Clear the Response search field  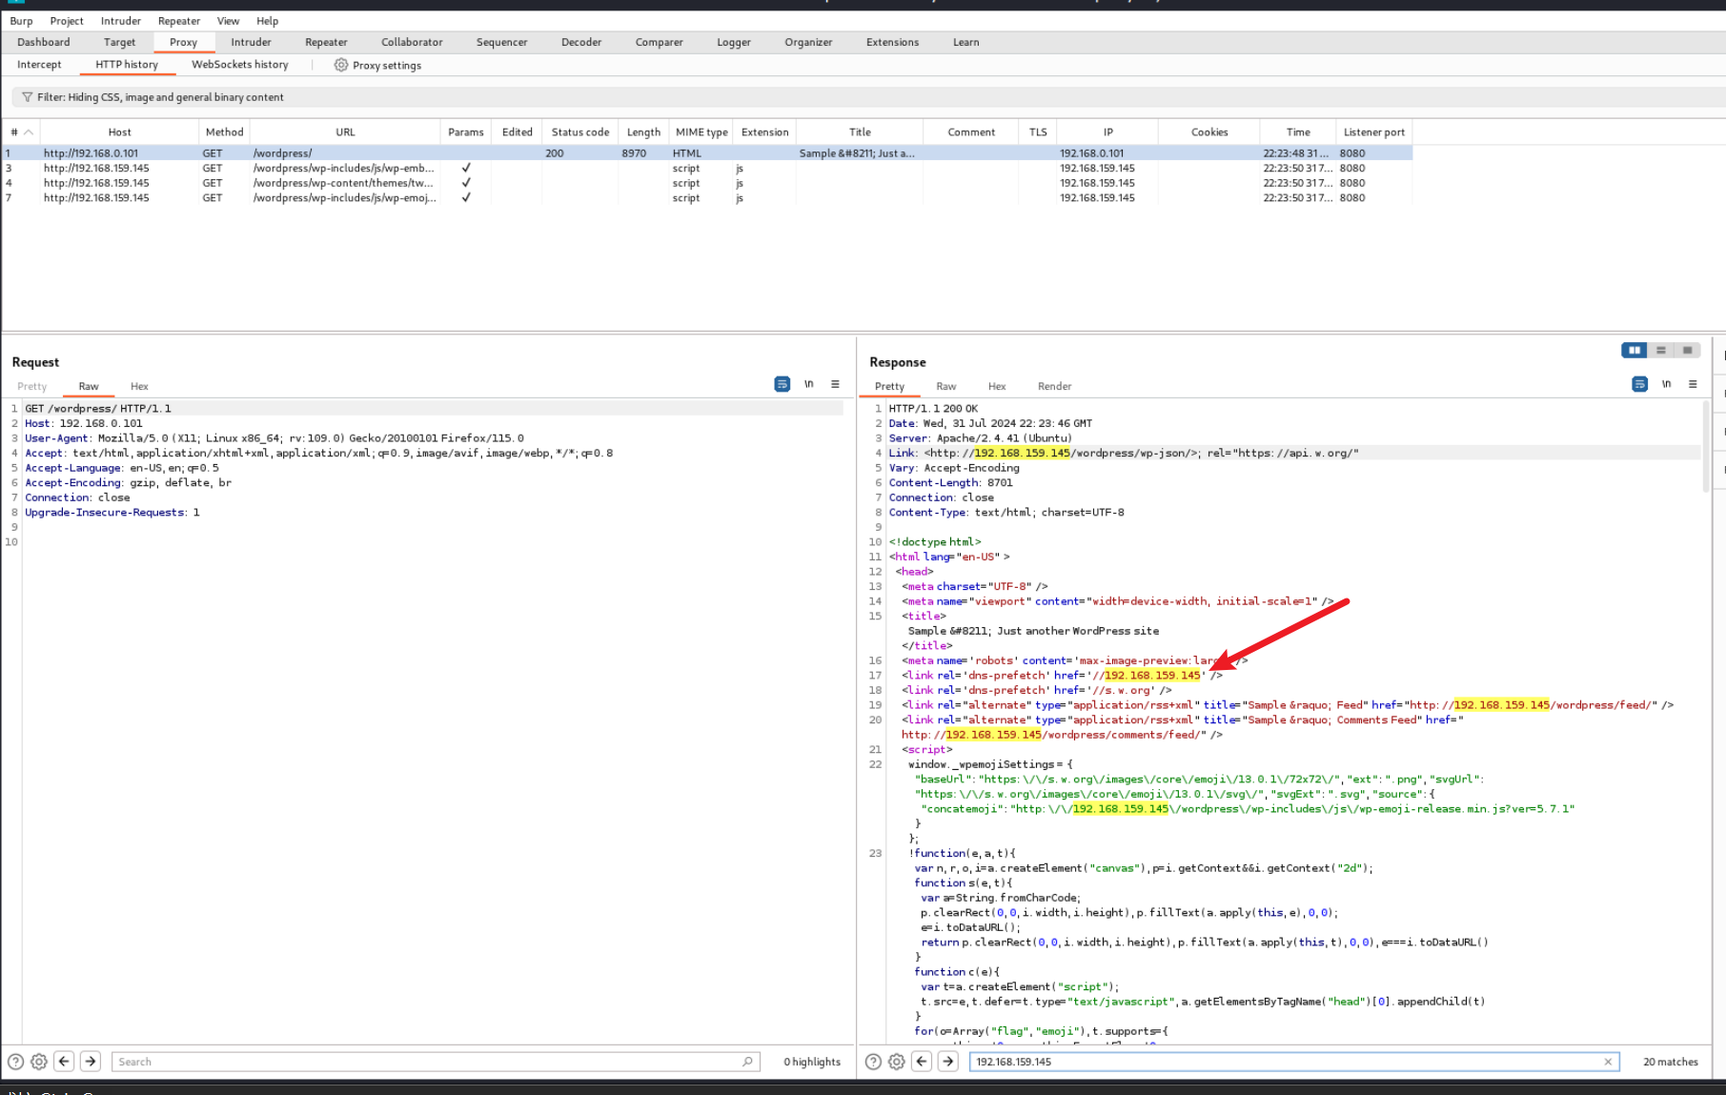[1608, 1062]
